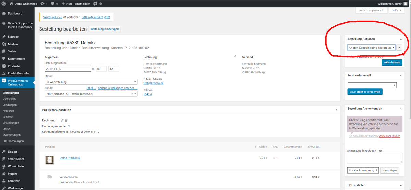Click the Yoast SEO icon in admin bar
The image size is (411, 190).
tap(95, 3)
